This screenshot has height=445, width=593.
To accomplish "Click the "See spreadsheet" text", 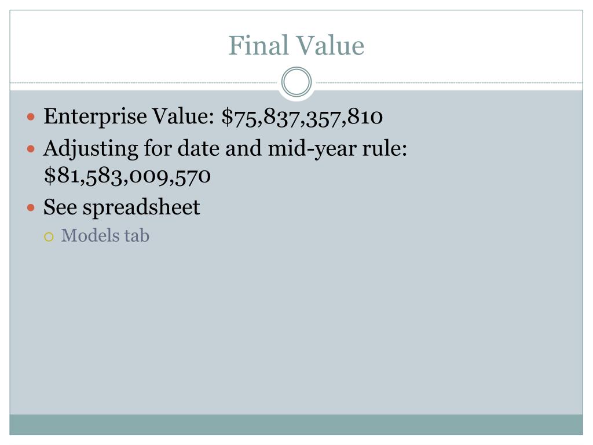I will [122, 207].
